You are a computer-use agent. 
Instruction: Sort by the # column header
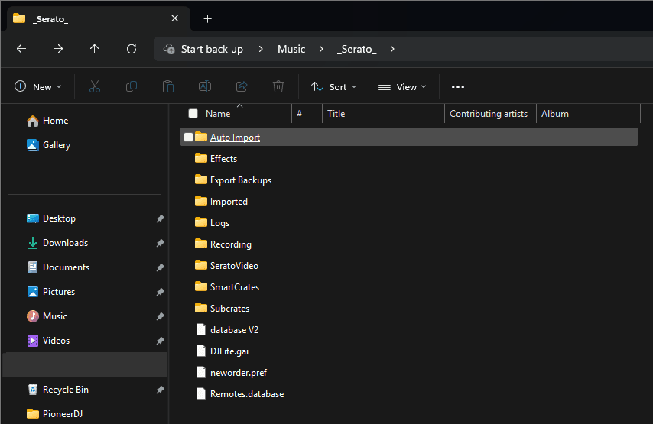(300, 114)
